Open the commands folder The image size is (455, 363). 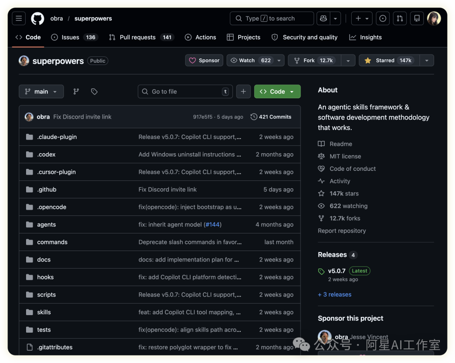click(x=52, y=242)
